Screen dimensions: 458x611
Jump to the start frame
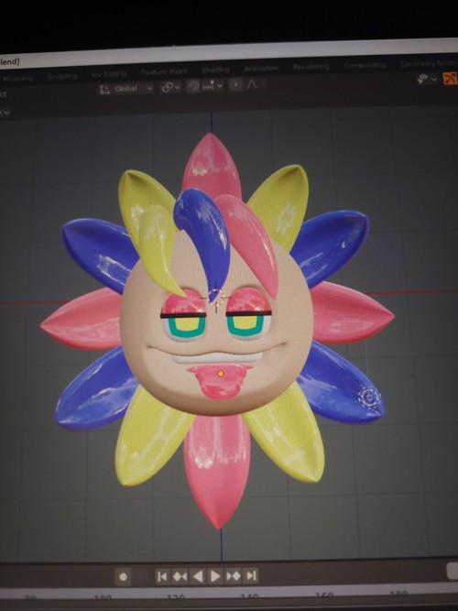tap(162, 576)
